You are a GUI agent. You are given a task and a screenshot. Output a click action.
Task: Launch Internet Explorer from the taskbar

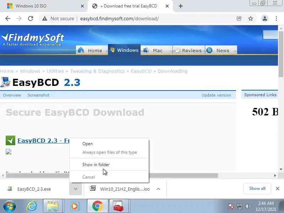pos(32,206)
